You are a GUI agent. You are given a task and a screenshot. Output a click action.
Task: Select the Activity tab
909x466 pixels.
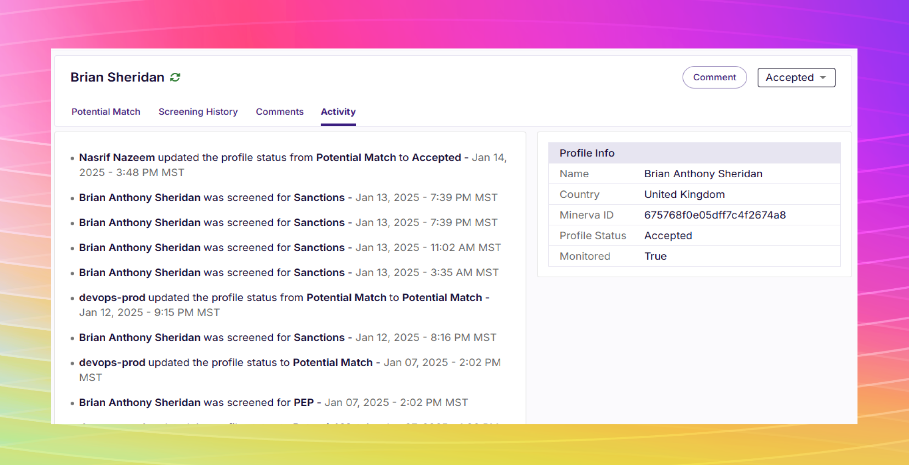pos(338,112)
